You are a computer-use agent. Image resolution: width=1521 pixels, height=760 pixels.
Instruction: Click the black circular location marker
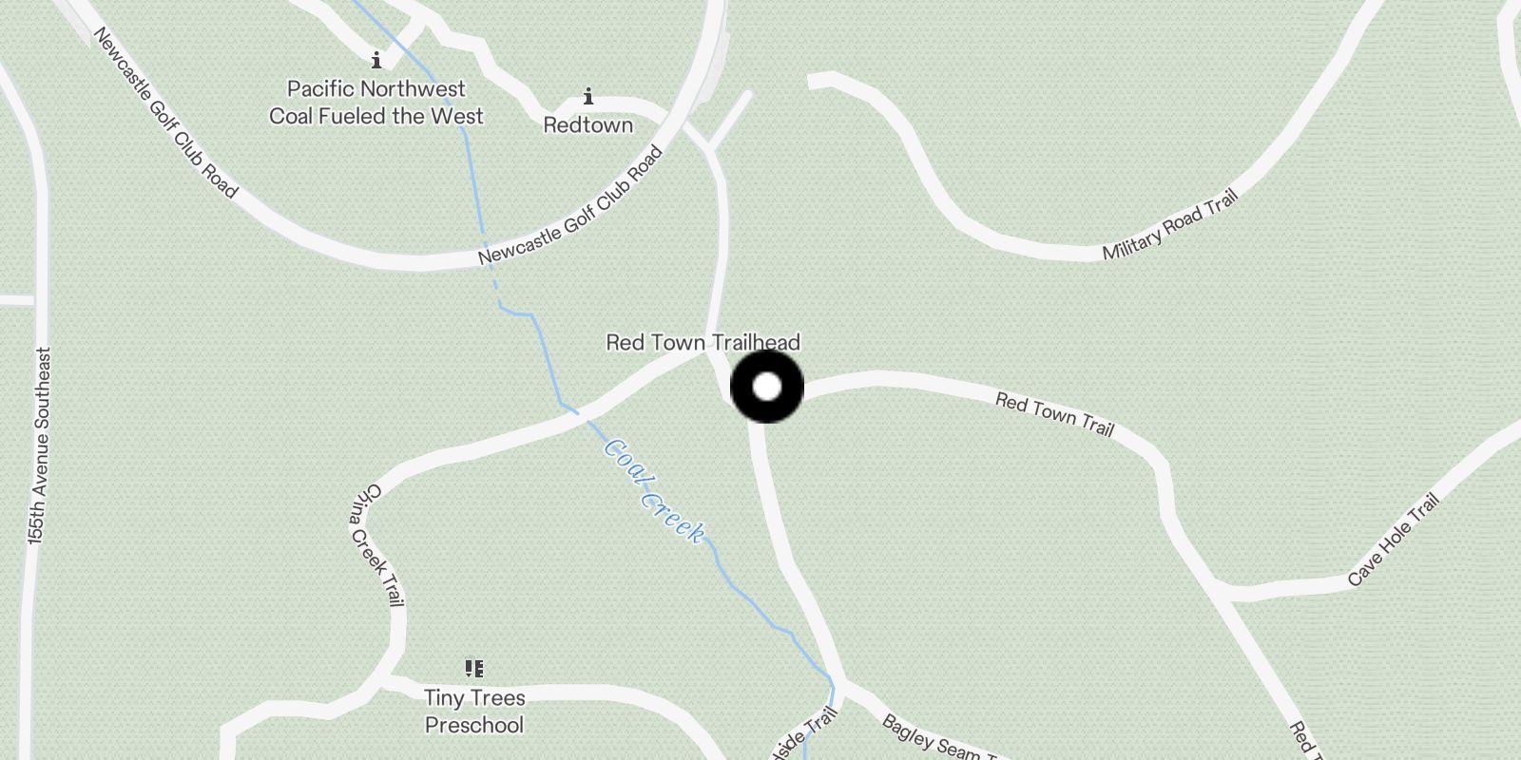click(x=766, y=387)
